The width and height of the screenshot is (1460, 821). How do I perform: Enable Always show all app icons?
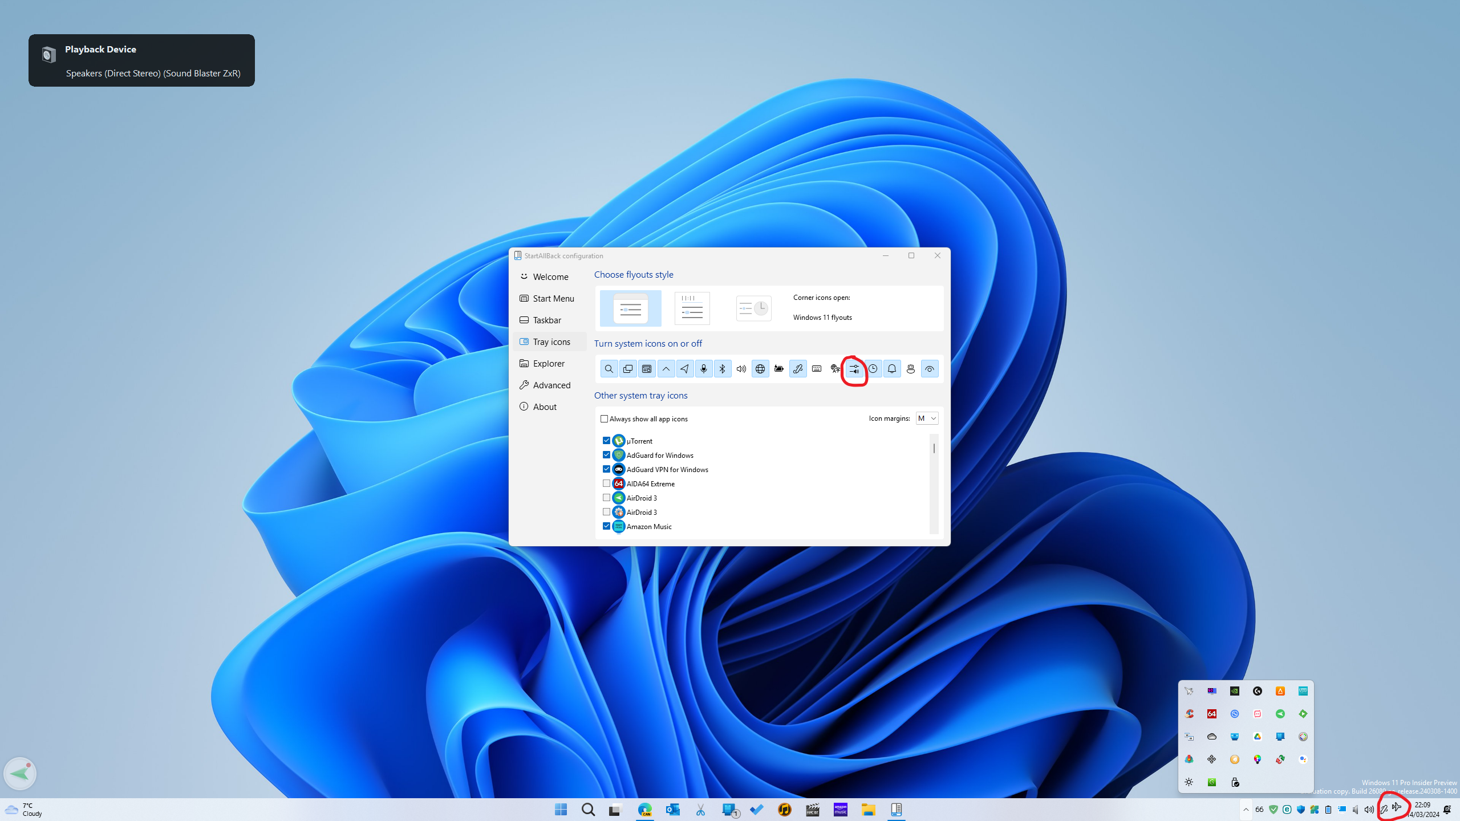pyautogui.click(x=605, y=418)
